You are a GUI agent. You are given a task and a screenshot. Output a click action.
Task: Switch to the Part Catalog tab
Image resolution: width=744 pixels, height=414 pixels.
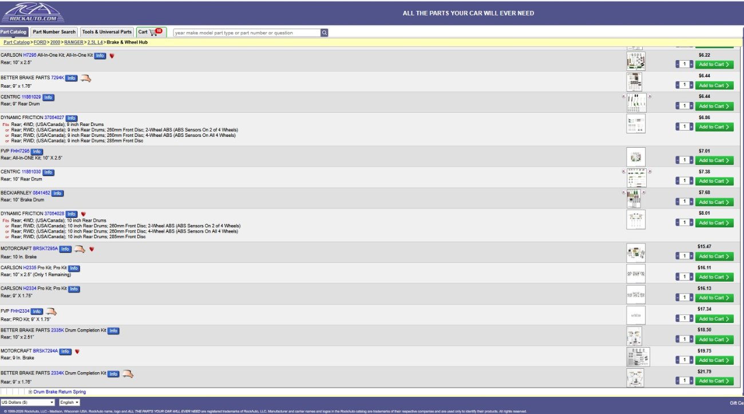tap(13, 33)
